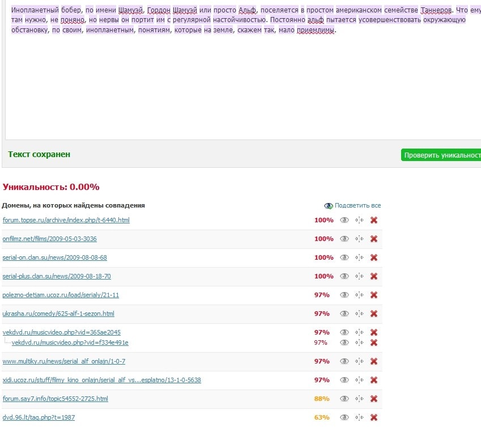This screenshot has width=481, height=427.
Task: Click the compare arrows icon for polezno-detjam.ucoz.ru
Action: point(359,295)
